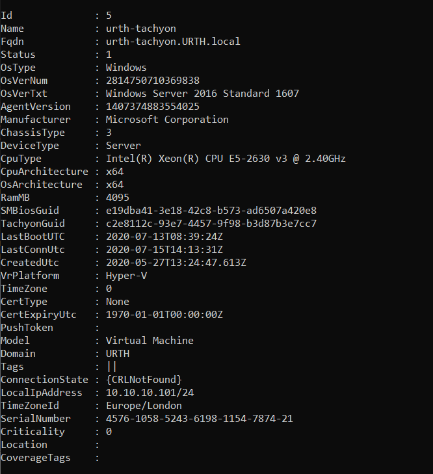Click the Hyper-V VrPlatform value

pos(126,276)
